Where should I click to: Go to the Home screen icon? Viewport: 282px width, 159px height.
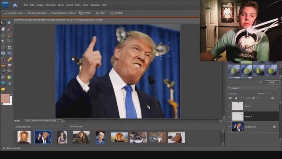pyautogui.click(x=15, y=5)
